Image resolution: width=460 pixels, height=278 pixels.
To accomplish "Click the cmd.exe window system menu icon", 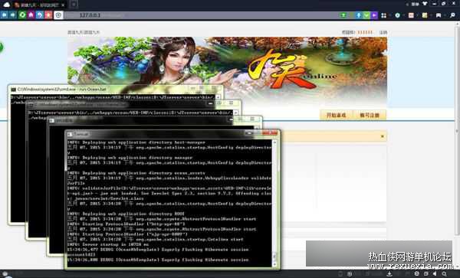I will click(x=13, y=90).
